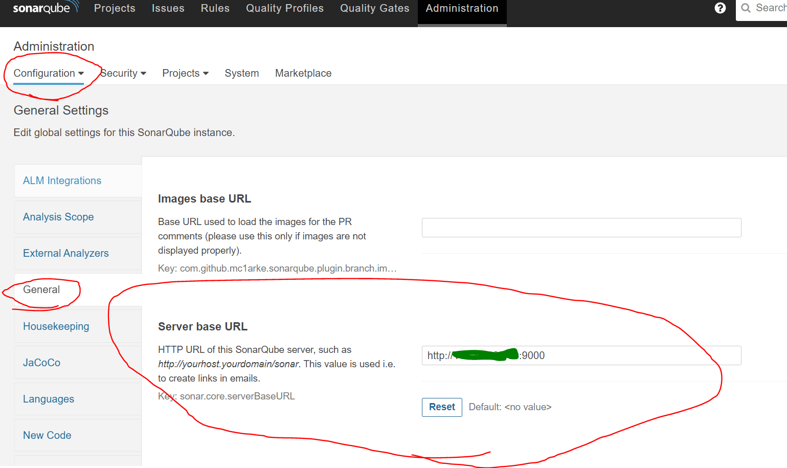Select Analysis Scope settings category
The height and width of the screenshot is (468, 787).
pos(78,217)
